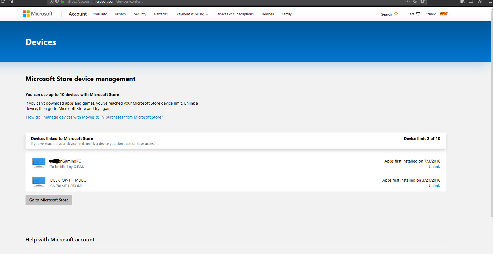This screenshot has width=493, height=254.
Task: Click 'Apps first installed on 3/21/2018'
Action: coord(411,180)
